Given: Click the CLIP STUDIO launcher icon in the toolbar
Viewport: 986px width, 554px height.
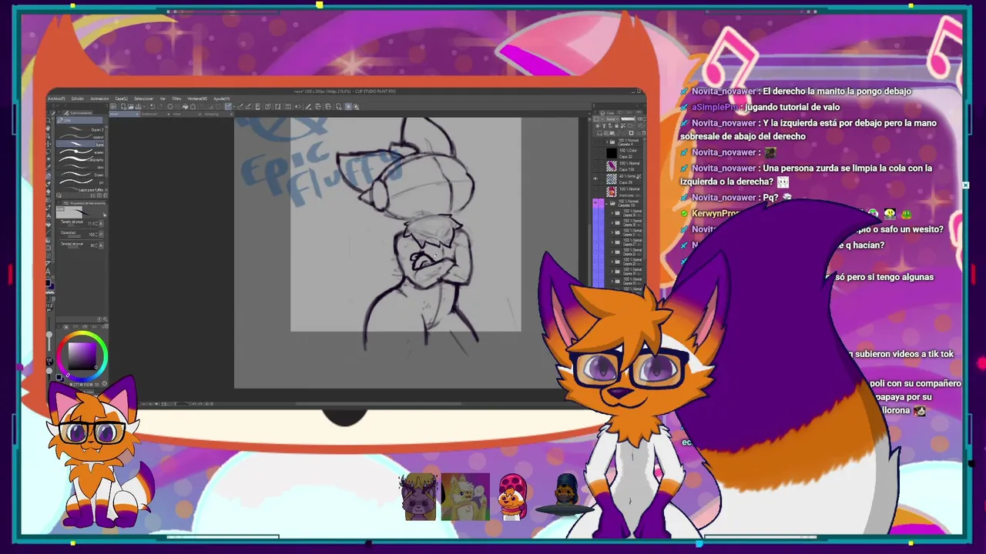Looking at the screenshot, I should 113,107.
